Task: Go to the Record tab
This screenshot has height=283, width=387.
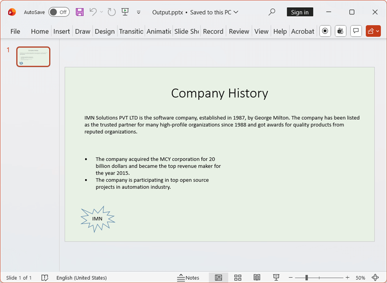Action: click(213, 32)
